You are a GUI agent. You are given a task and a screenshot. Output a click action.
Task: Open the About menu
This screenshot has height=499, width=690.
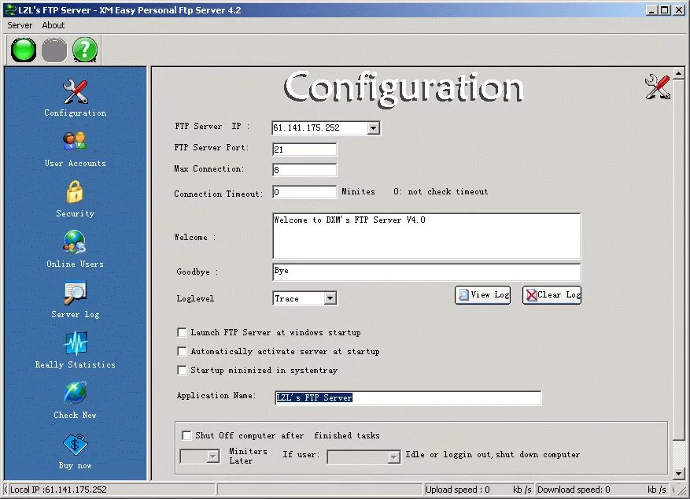point(54,25)
